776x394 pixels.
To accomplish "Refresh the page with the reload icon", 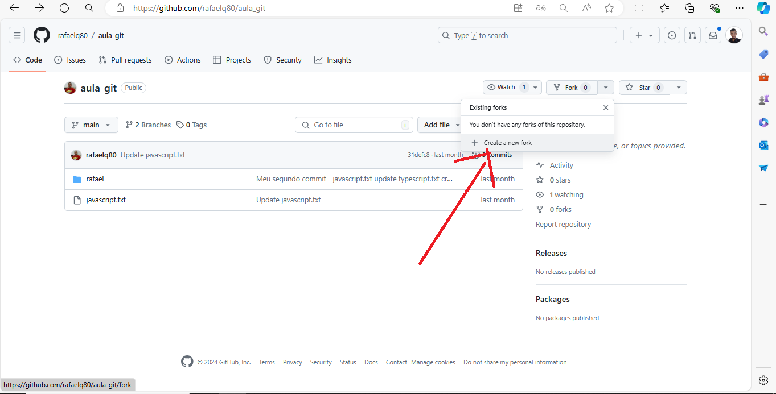I will [x=64, y=8].
